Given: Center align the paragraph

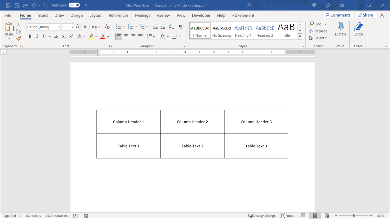Looking at the screenshot, I should pyautogui.click(x=126, y=36).
